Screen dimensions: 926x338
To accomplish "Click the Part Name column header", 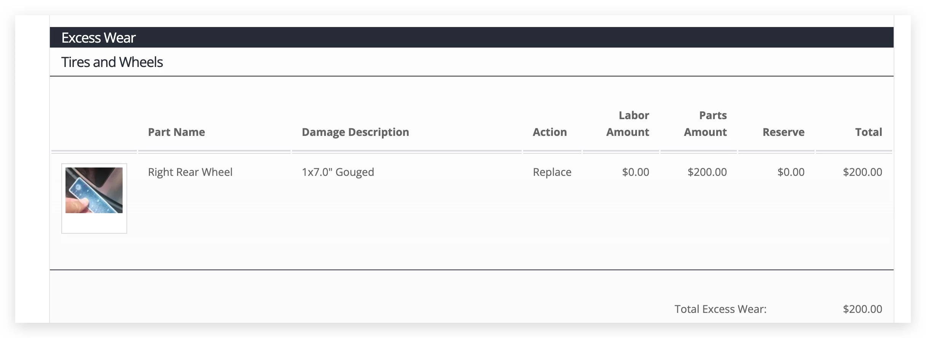I will (176, 132).
